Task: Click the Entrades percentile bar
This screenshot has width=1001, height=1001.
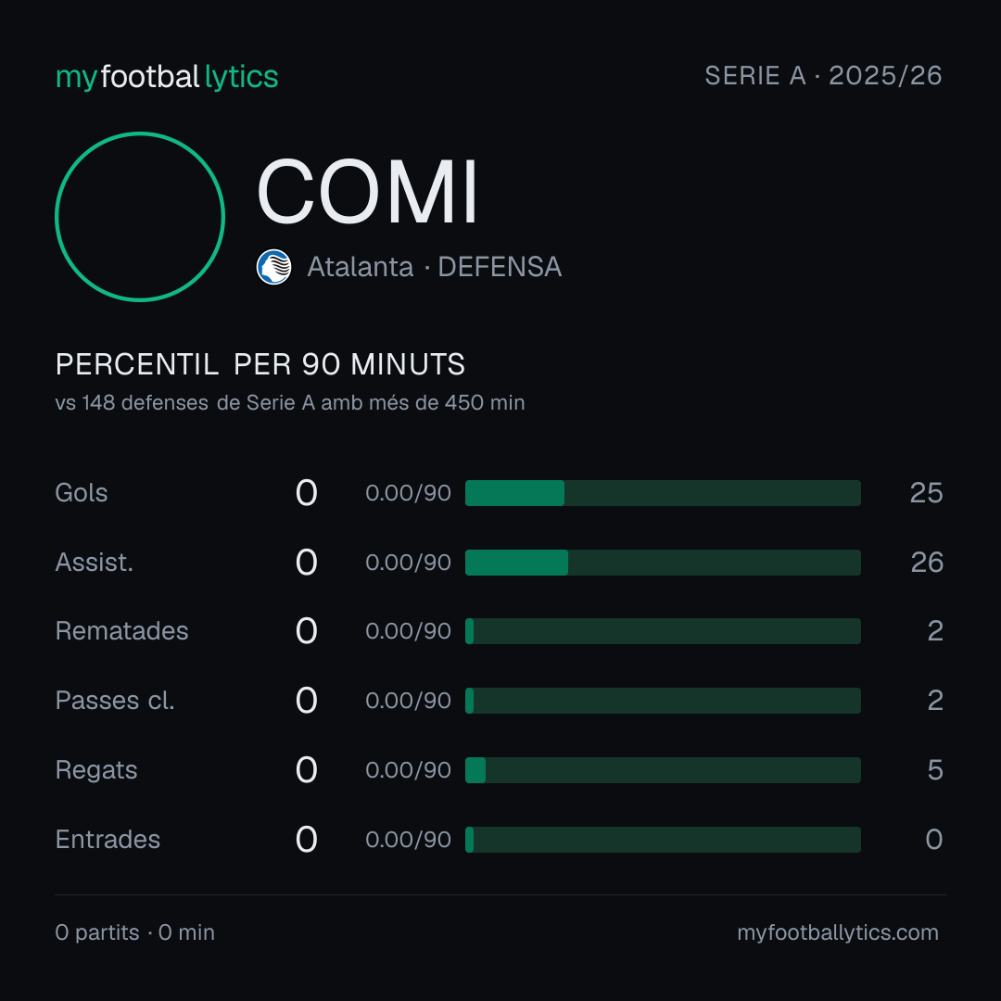Action: point(663,840)
